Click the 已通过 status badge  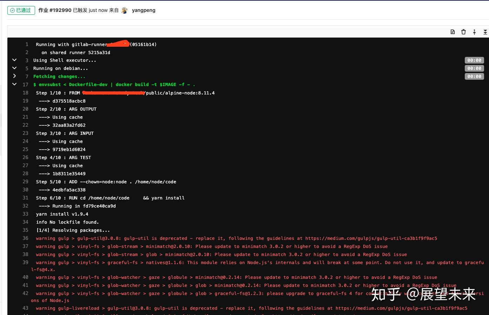pos(21,10)
